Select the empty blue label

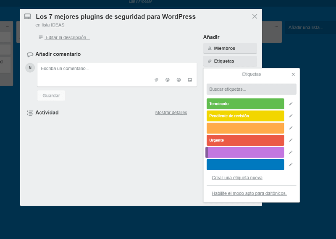[x=245, y=164]
